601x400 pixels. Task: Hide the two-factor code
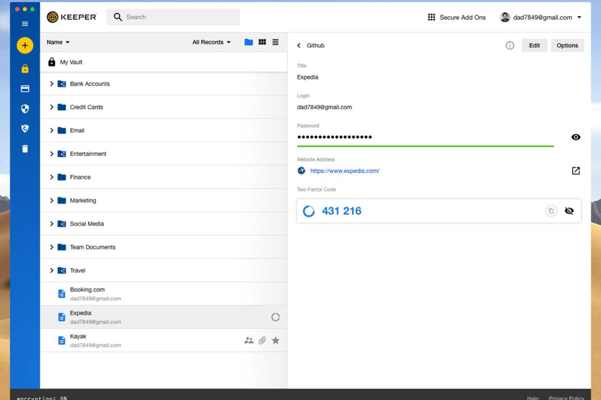pos(568,210)
